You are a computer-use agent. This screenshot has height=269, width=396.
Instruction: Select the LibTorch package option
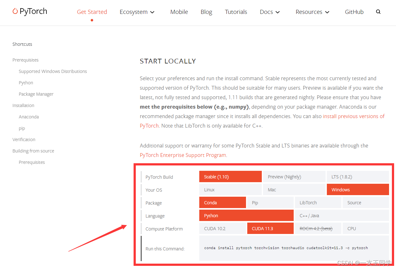tap(318, 202)
